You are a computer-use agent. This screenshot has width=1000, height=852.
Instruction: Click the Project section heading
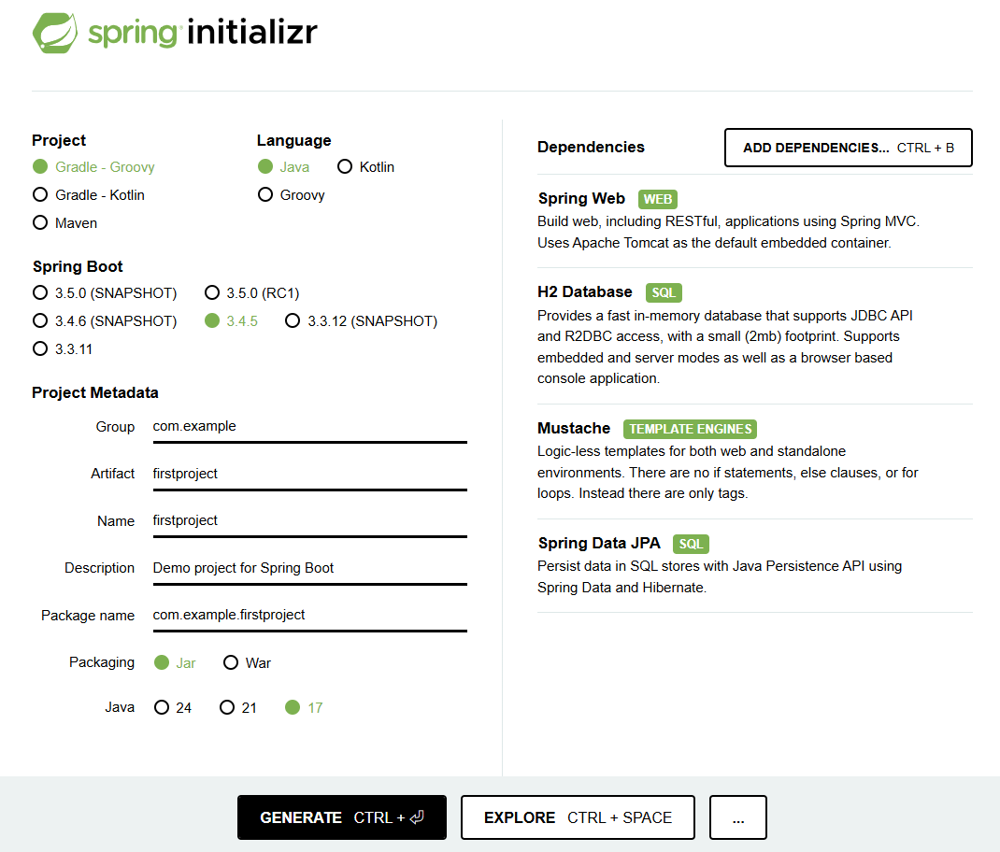(x=59, y=140)
